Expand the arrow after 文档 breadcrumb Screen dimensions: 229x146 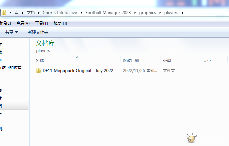pyautogui.click(x=39, y=13)
